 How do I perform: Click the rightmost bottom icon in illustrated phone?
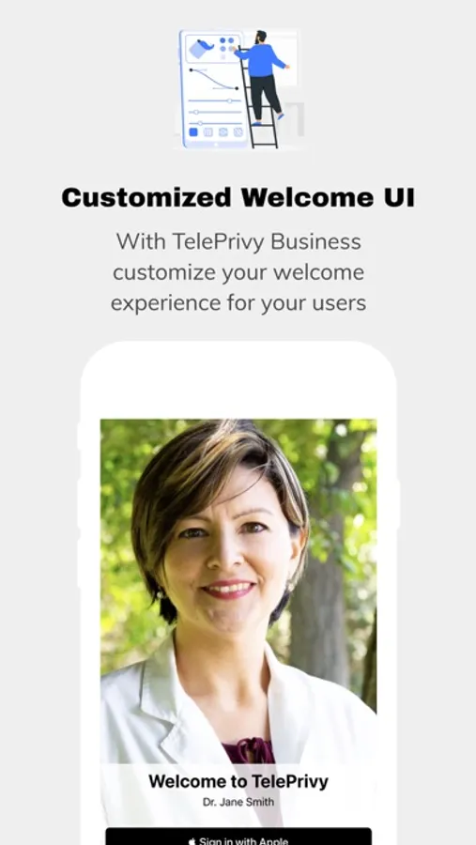(238, 132)
